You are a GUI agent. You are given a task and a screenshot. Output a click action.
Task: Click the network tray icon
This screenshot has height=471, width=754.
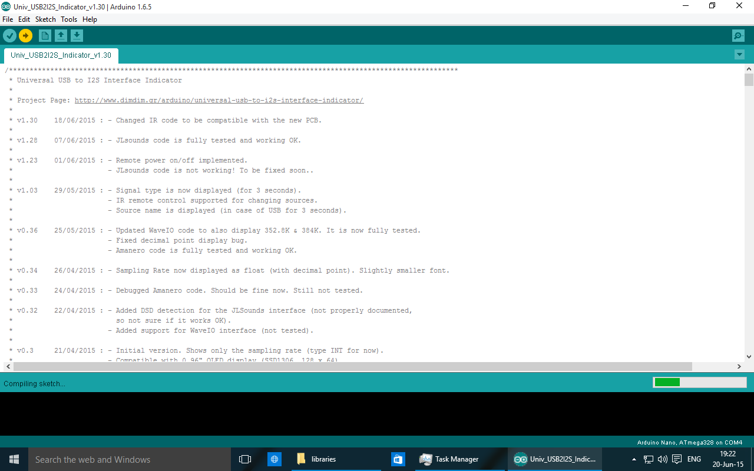649,459
